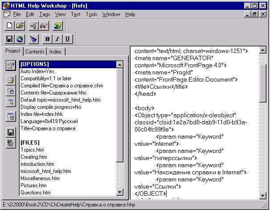270x210 pixels.
Task: Click the Compile HTML file funnel icon
Action: pos(33,26)
